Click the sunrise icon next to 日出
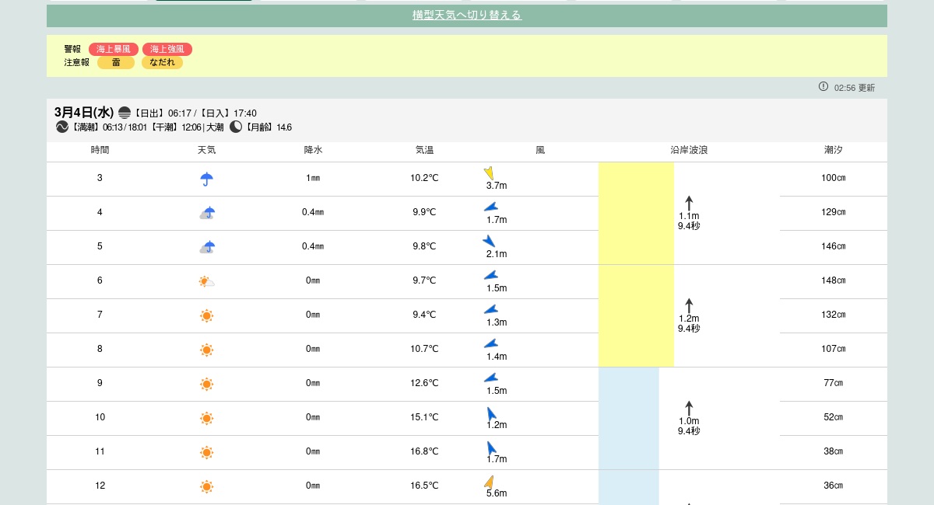934x505 pixels. click(125, 113)
